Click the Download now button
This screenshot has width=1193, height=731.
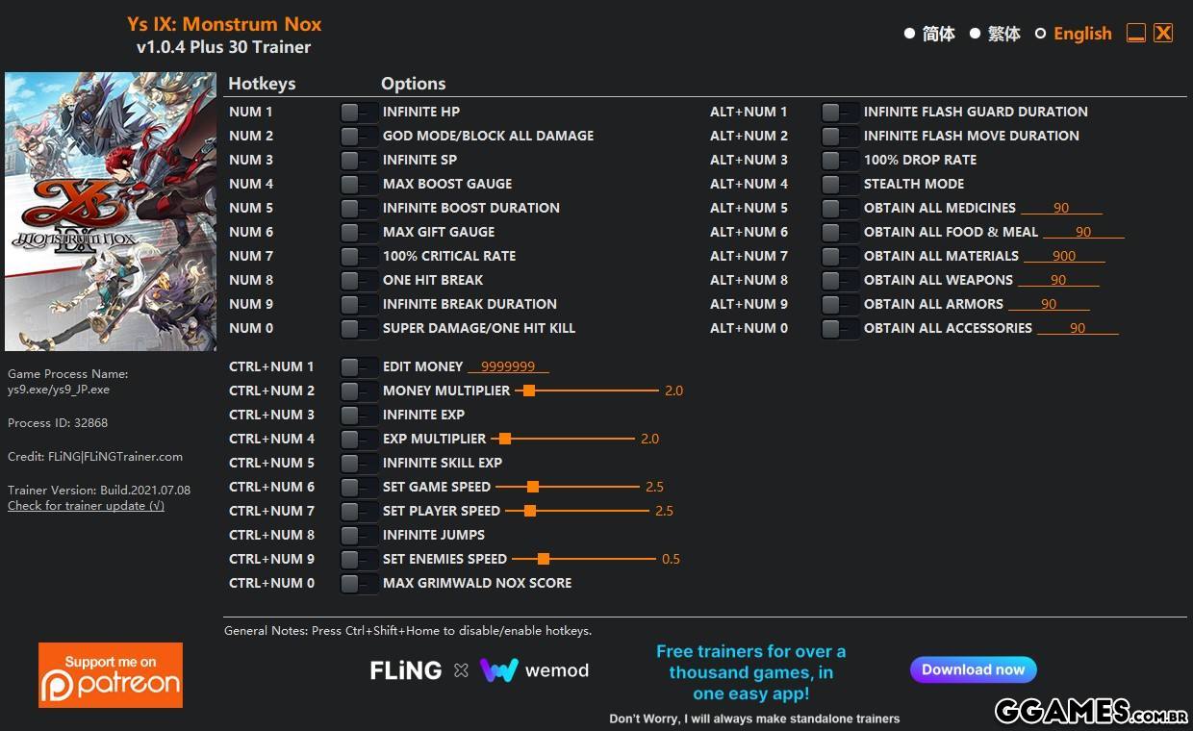click(973, 669)
